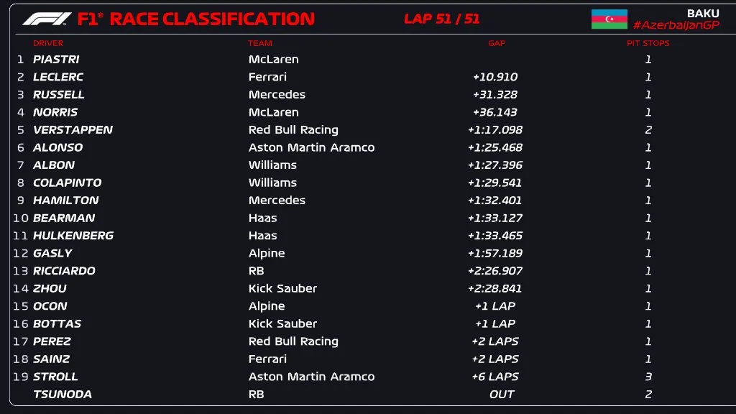Select race winner PIASTRI
This screenshot has width=736, height=414.
pyautogui.click(x=56, y=60)
